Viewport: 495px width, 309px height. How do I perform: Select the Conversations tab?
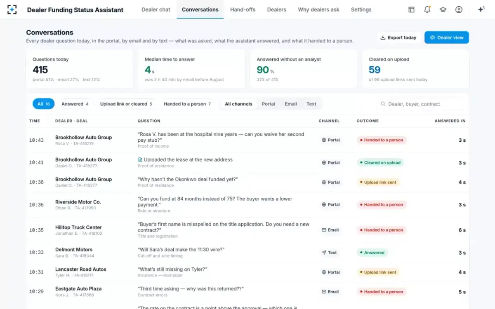click(x=200, y=9)
